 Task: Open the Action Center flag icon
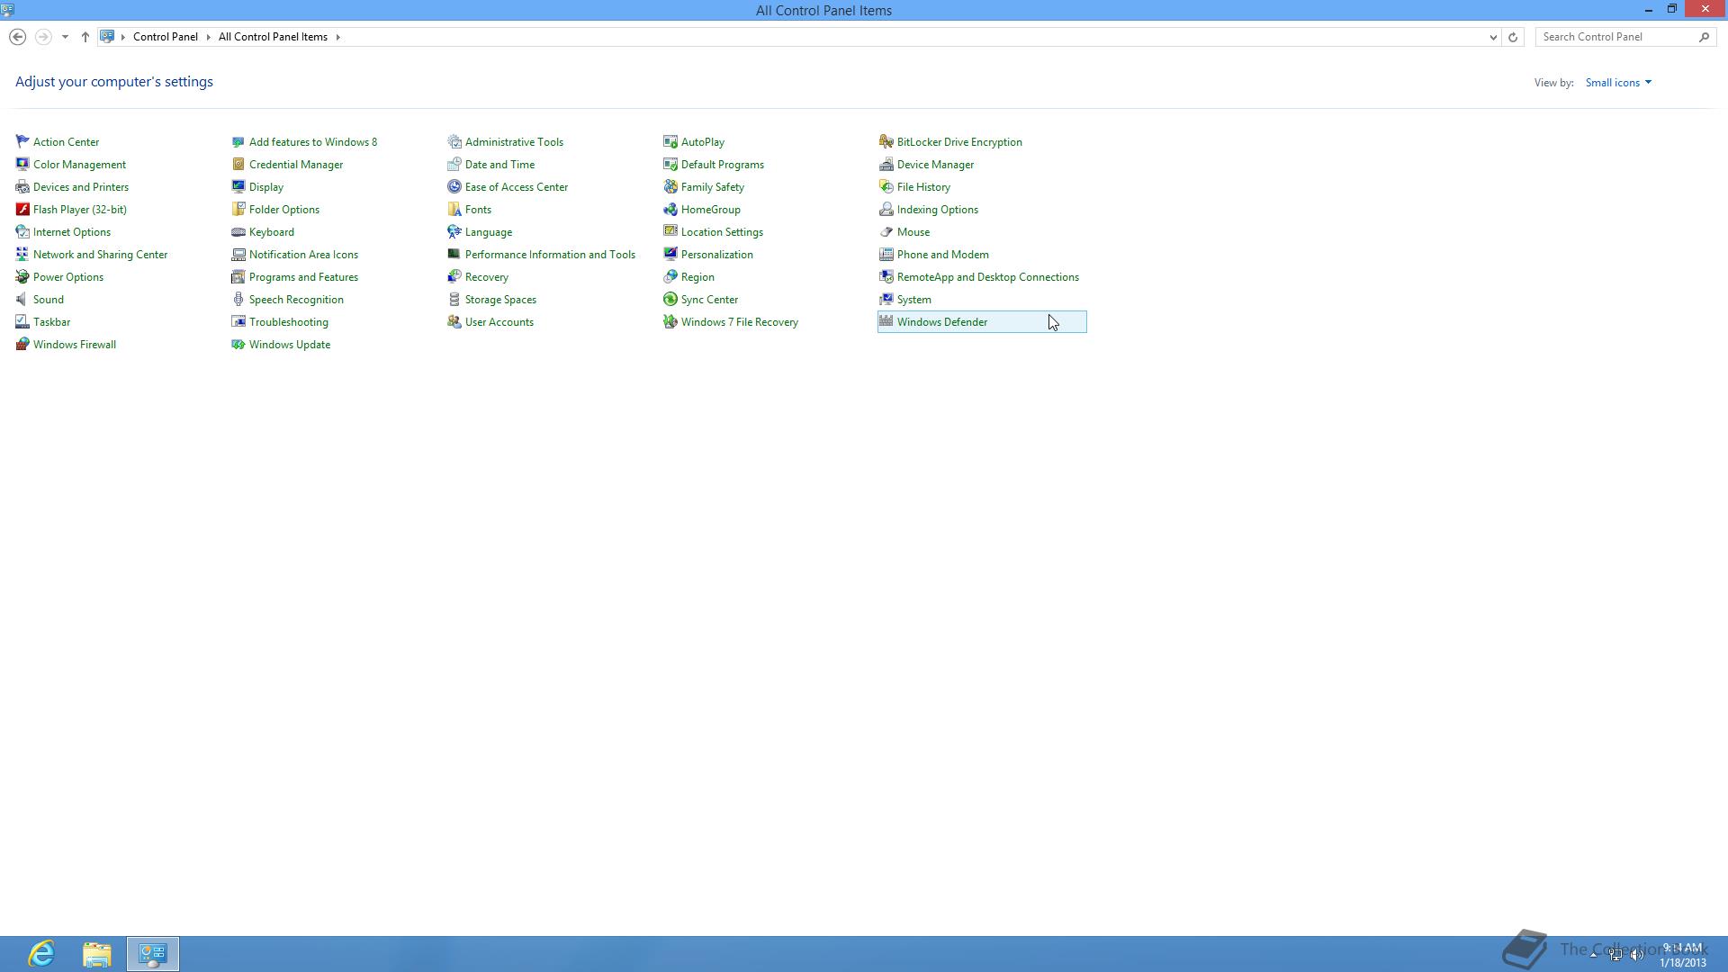22,141
